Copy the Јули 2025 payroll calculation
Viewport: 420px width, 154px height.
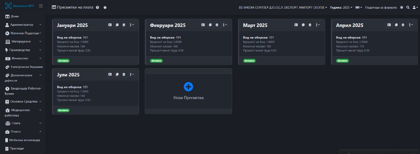(x=117, y=74)
